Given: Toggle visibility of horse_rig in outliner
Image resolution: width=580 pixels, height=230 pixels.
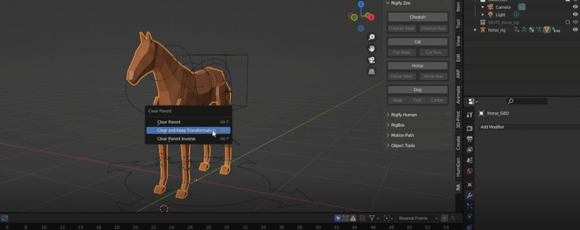Looking at the screenshot, I should click(575, 30).
